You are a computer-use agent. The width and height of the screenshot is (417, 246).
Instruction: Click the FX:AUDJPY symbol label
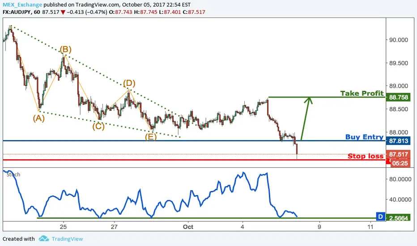click(x=17, y=12)
